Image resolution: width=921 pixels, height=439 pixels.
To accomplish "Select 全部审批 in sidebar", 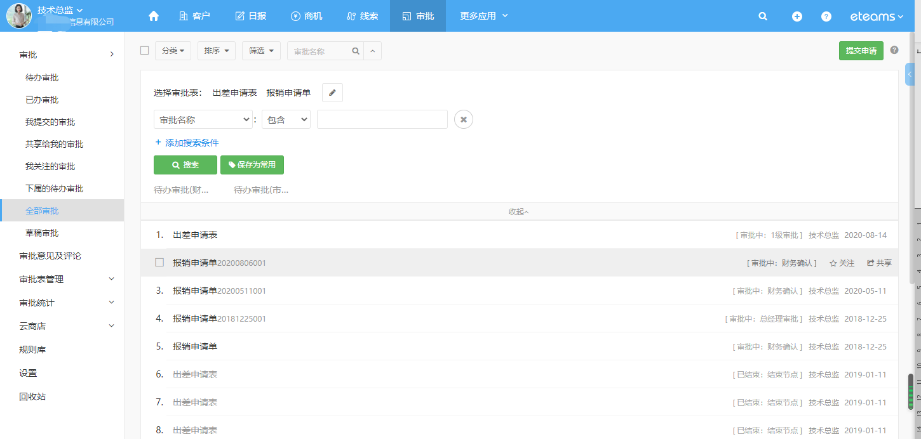I will point(62,211).
